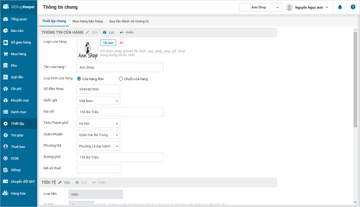Open the Kho warehouse icon

point(6,66)
